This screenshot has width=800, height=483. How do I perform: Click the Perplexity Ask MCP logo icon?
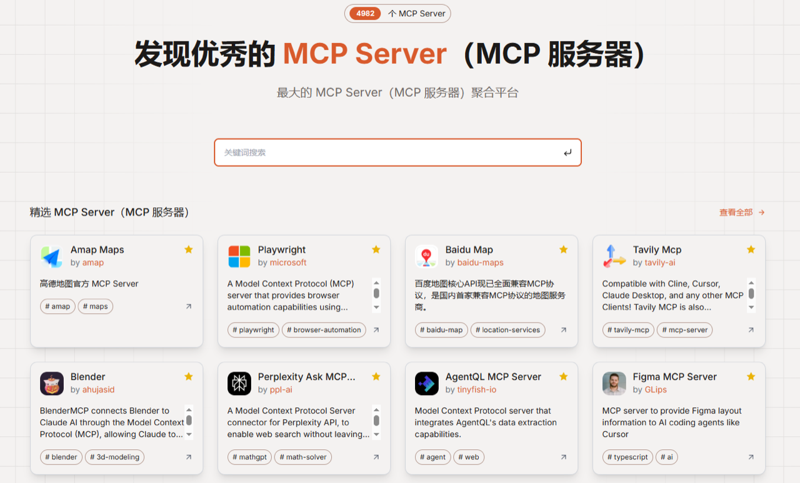coord(239,384)
